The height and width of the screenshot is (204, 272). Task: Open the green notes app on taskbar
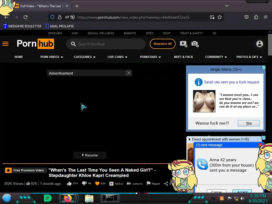coord(48,198)
